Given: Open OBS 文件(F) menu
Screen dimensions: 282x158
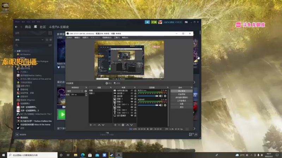Looking at the screenshot, I should coord(69,38).
